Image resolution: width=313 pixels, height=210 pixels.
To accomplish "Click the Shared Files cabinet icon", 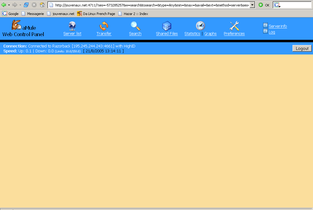I will pyautogui.click(x=167, y=26).
